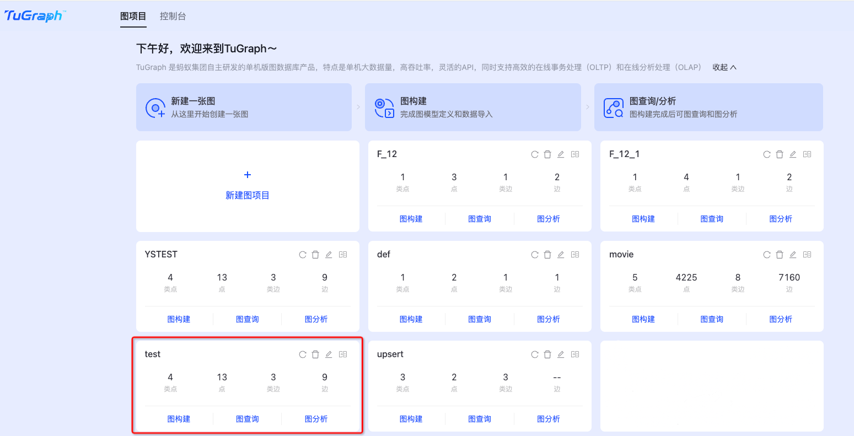This screenshot has width=854, height=436.
Task: Delete the YSTEST graph via trash icon
Action: [x=315, y=255]
